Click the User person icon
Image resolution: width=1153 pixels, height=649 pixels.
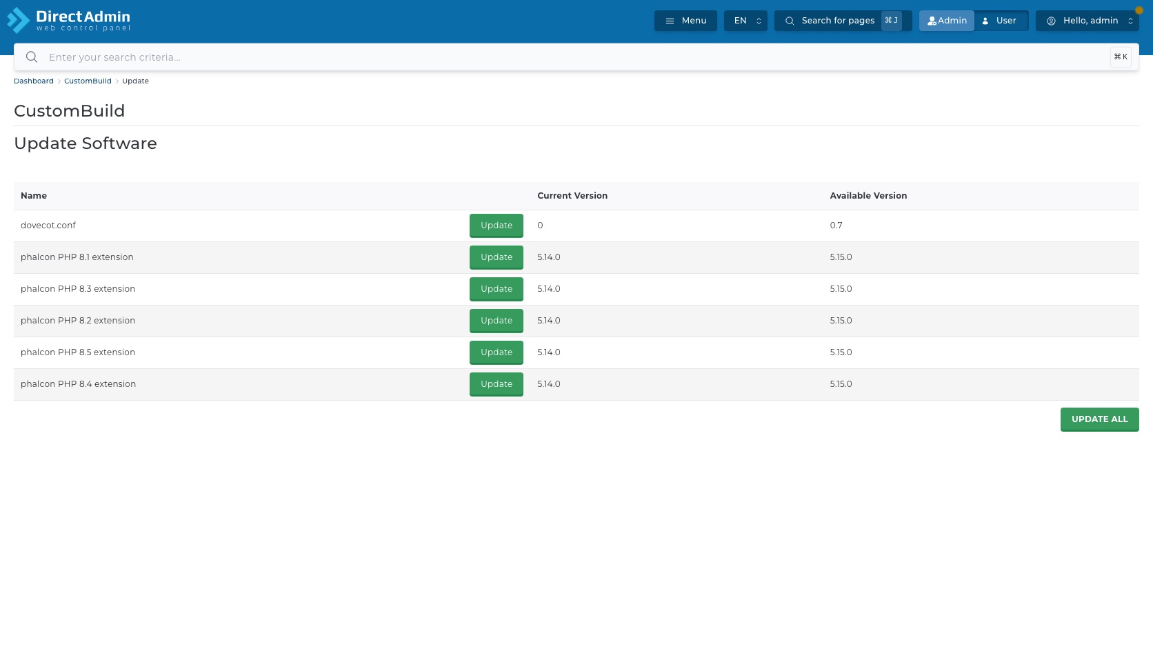click(985, 21)
